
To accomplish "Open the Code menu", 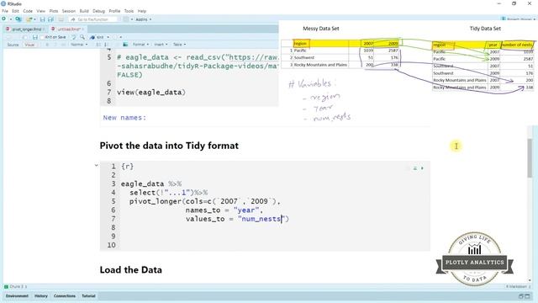I will pos(28,11).
